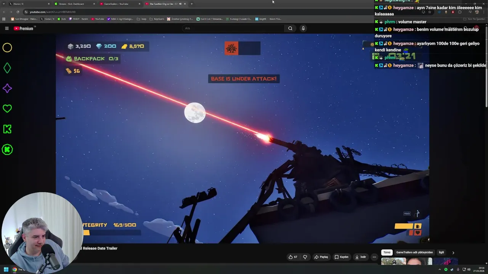This screenshot has width=488, height=274.
Task: Close the Kick Dashboard browser tab
Action: click(94, 4)
